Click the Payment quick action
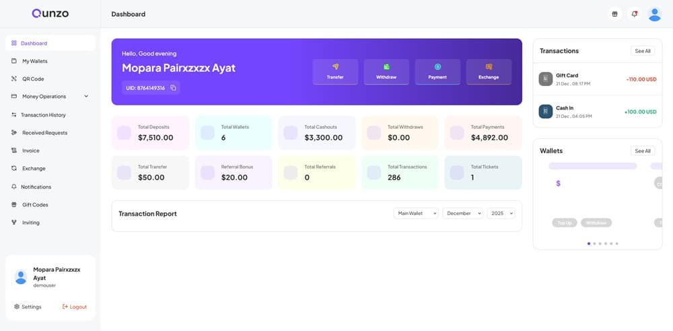This screenshot has width=673, height=331. click(x=437, y=72)
